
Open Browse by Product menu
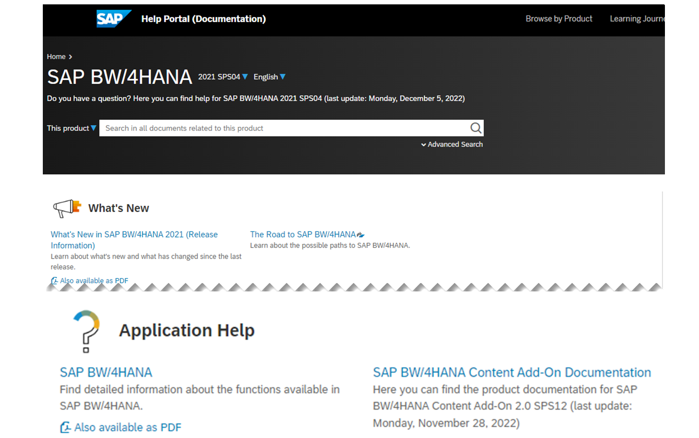click(559, 19)
